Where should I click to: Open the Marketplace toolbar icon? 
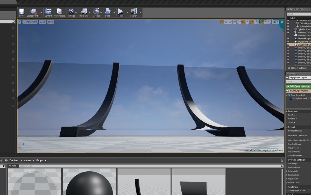click(x=59, y=12)
